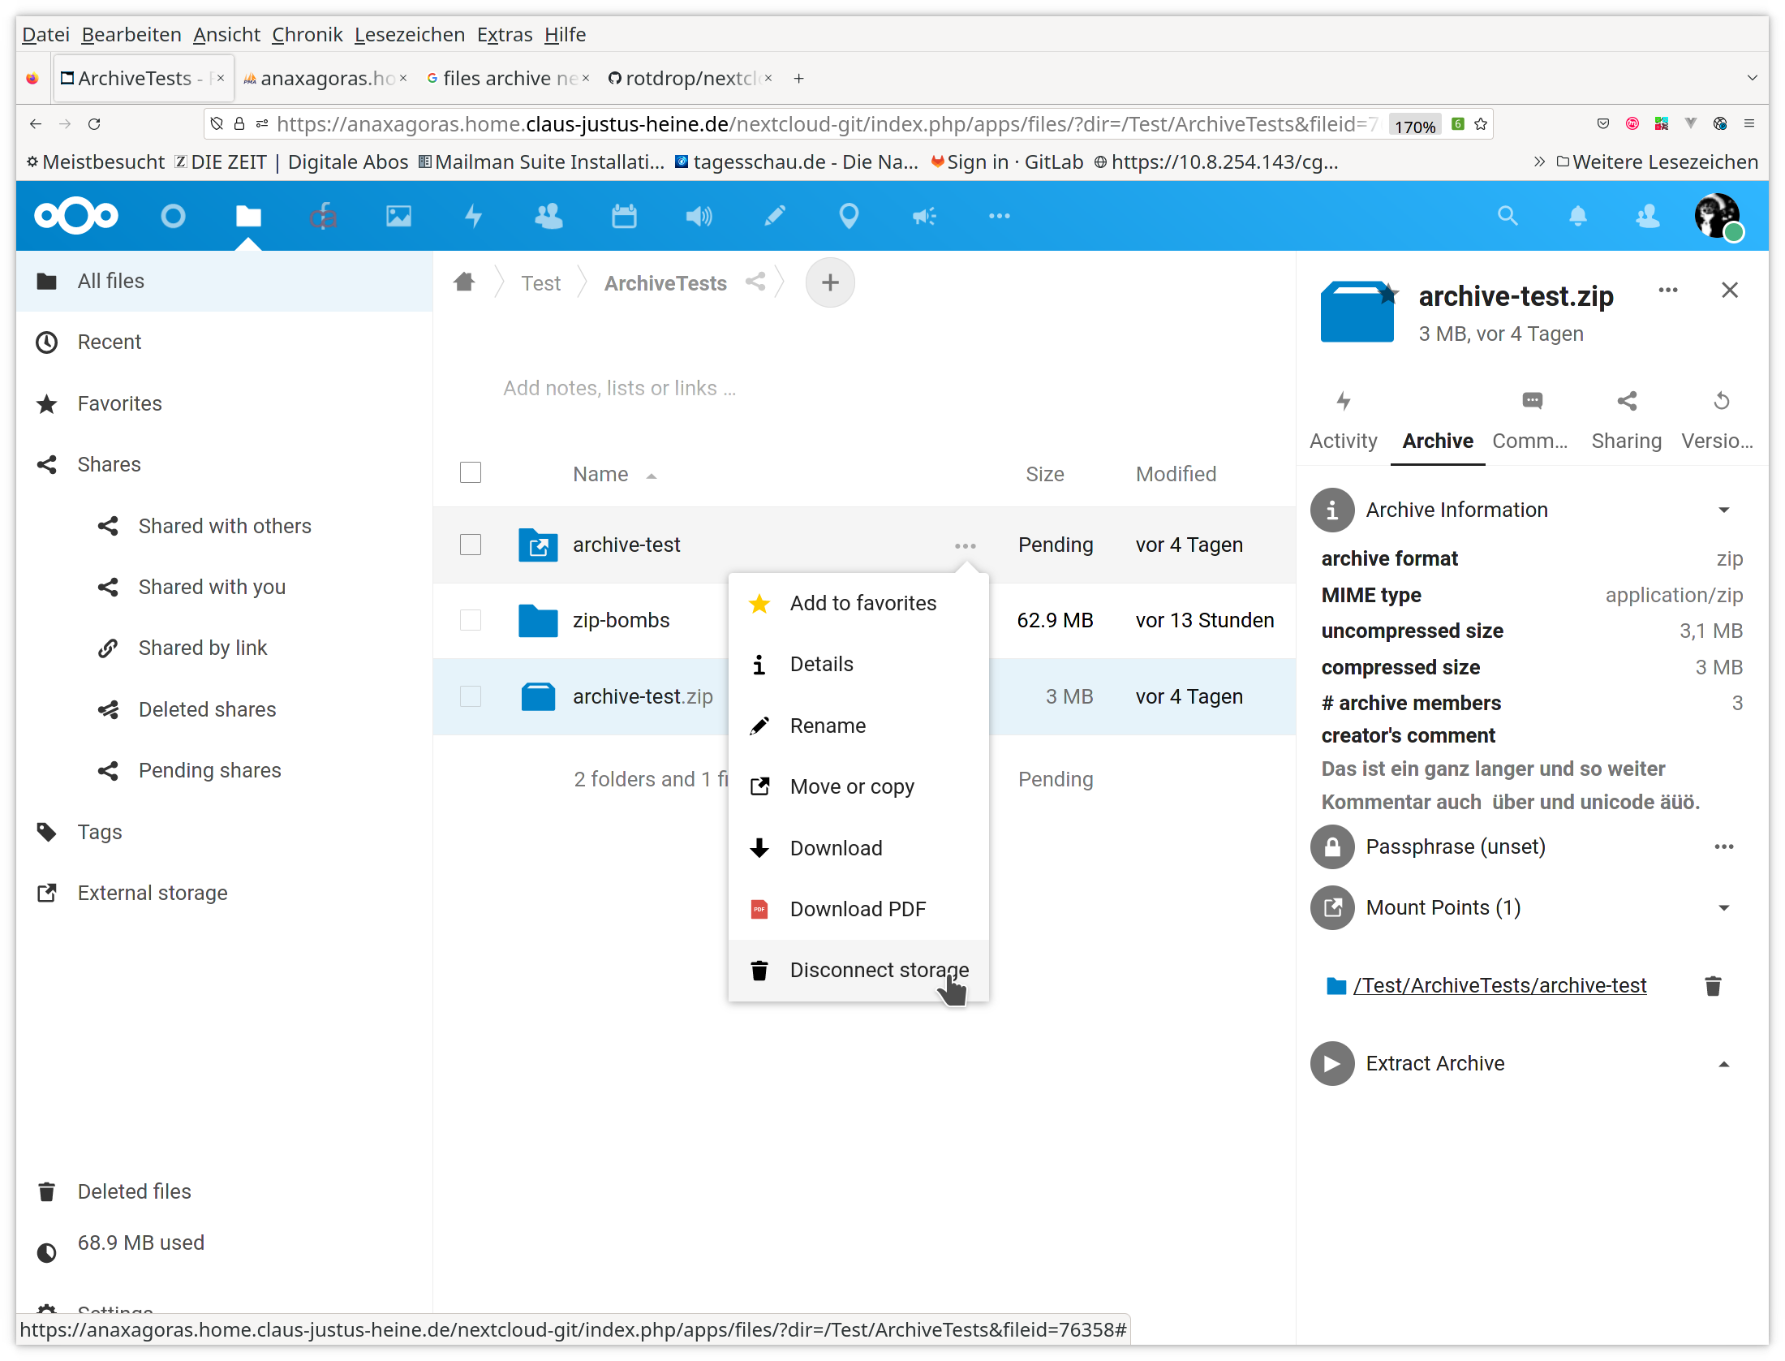
Task: Select the zip-bombs folder checkbox
Action: tap(471, 621)
